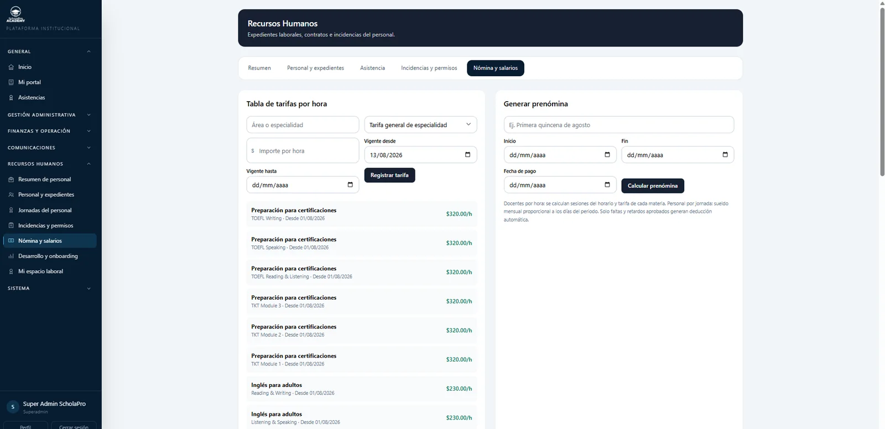885x429 pixels.
Task: Click the Desarrollo y onboarding chart icon
Action: [11, 257]
